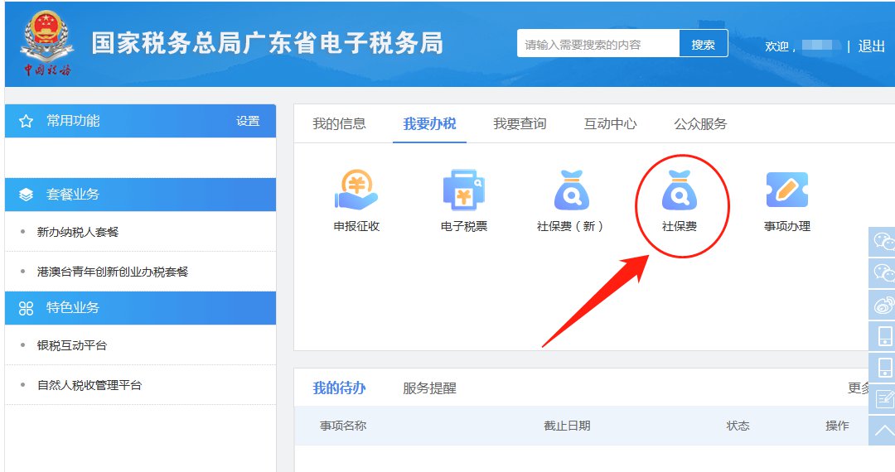Viewport: 895px width, 472px height.
Task: Click the 搜索 button
Action: 704,44
